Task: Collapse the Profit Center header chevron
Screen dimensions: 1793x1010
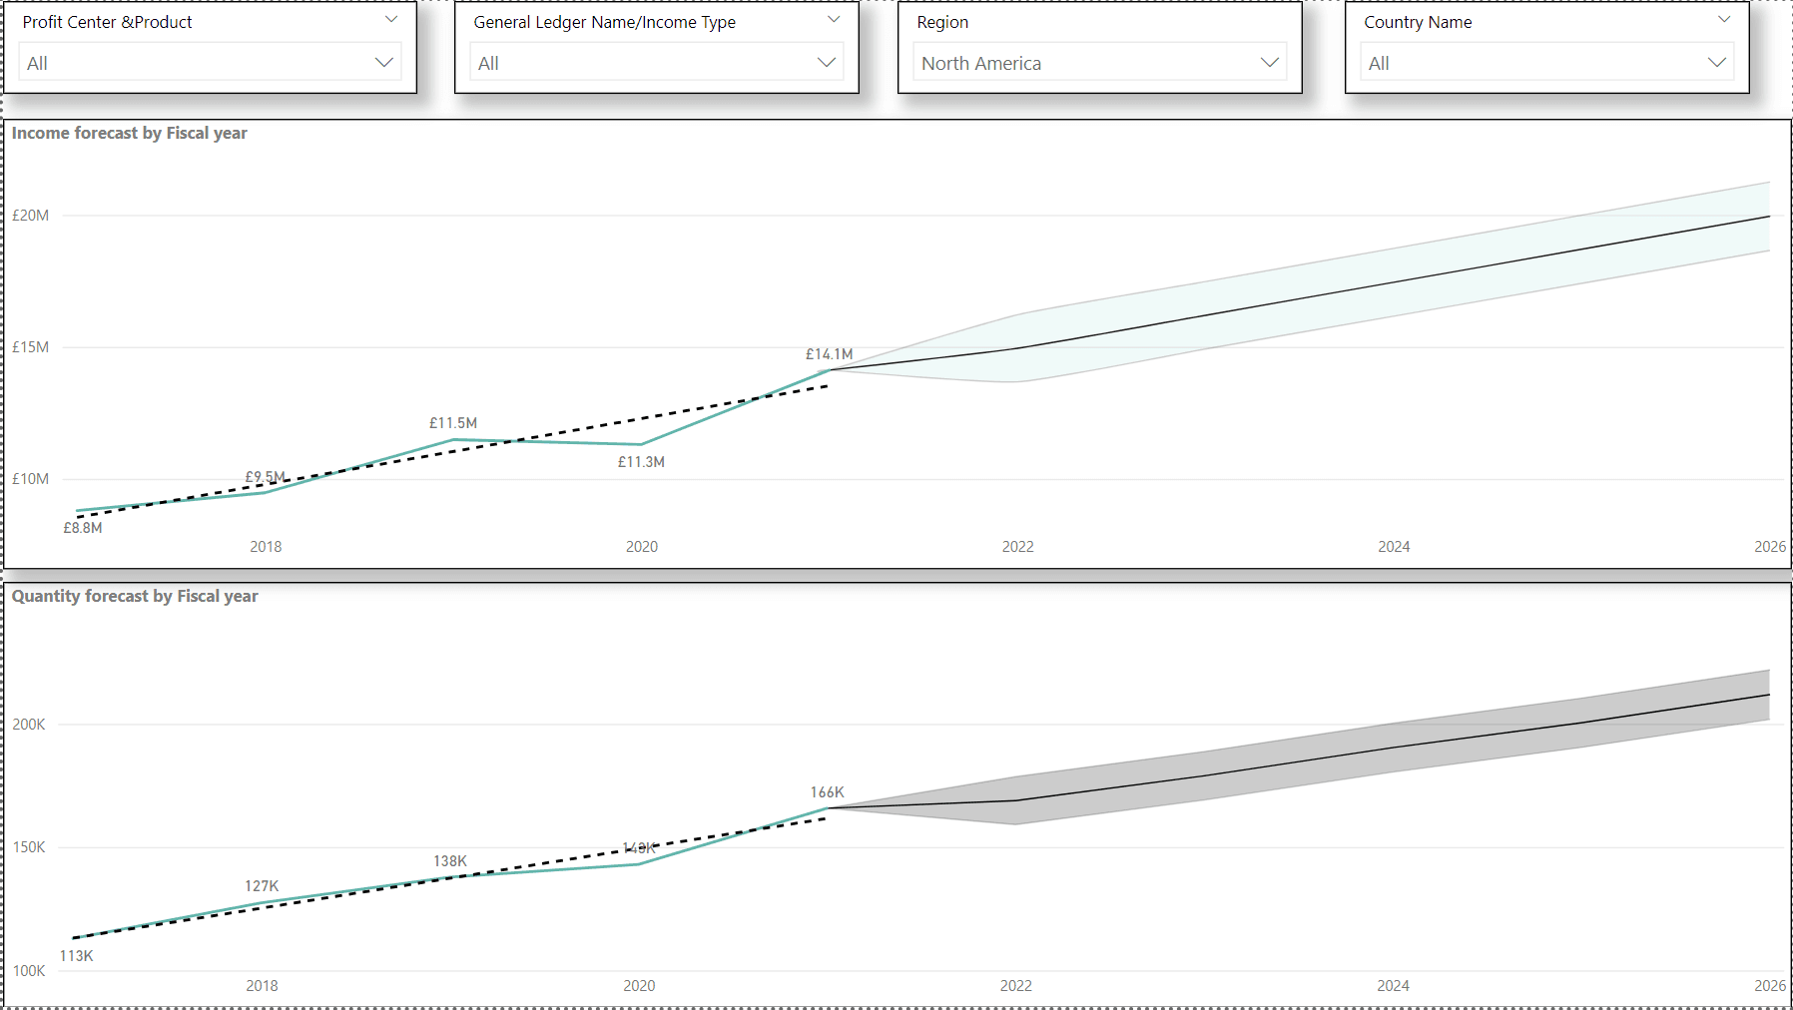Action: (x=390, y=18)
